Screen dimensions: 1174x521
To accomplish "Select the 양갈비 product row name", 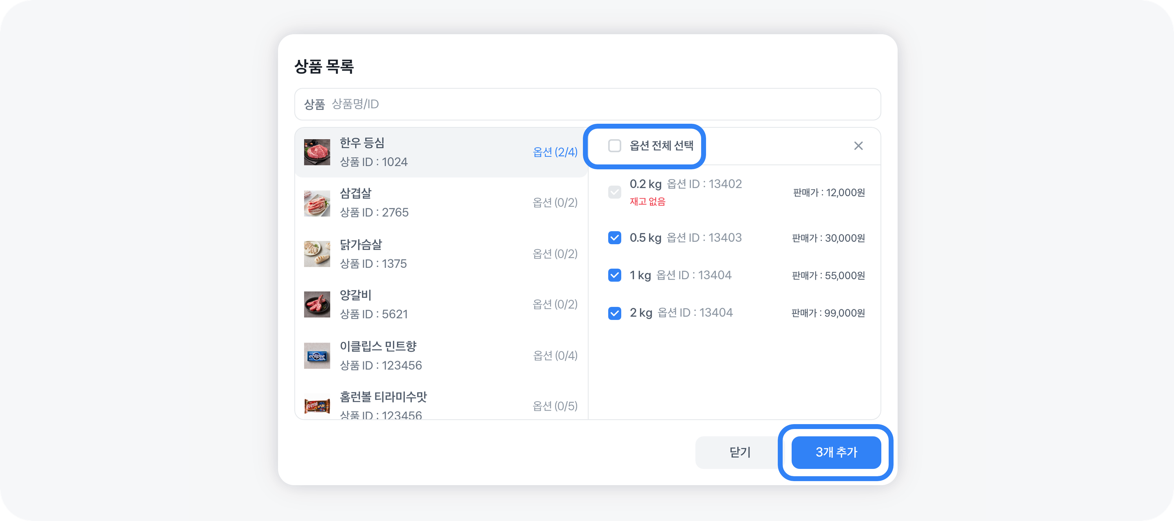I will click(x=355, y=295).
